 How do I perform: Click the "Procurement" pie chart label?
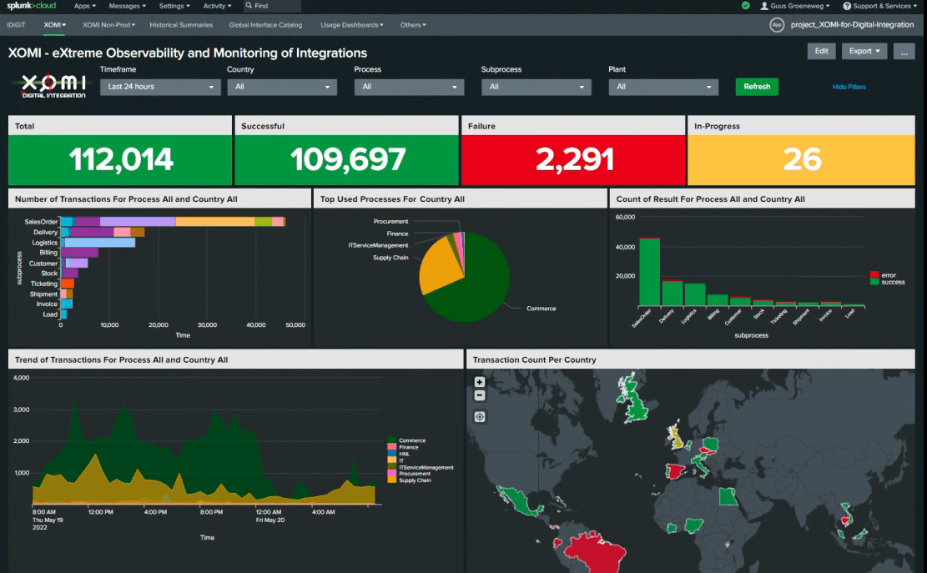pos(390,222)
